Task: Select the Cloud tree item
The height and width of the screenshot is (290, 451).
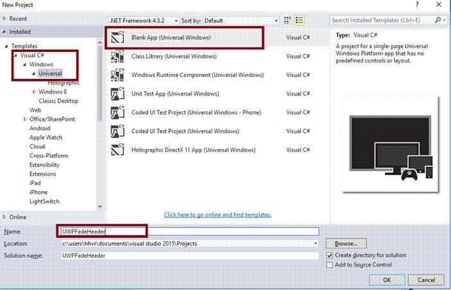Action: [x=37, y=146]
